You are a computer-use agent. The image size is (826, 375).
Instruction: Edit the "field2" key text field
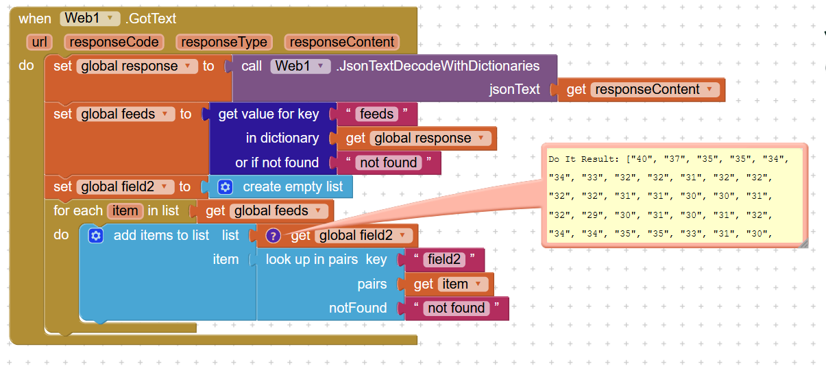[444, 260]
